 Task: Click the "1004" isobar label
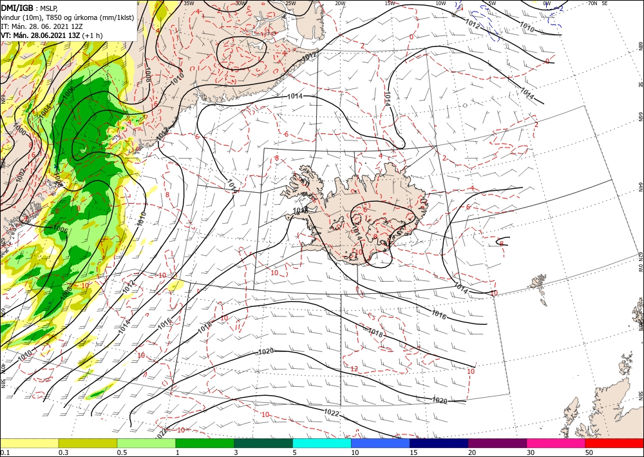[x=46, y=111]
